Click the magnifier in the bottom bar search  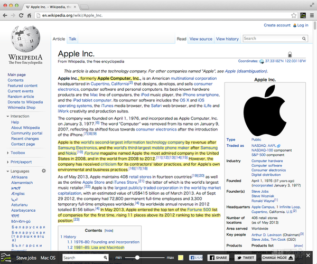(x=105, y=258)
